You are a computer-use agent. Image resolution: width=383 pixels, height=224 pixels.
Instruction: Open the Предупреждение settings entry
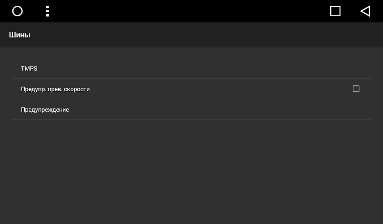[191, 110]
